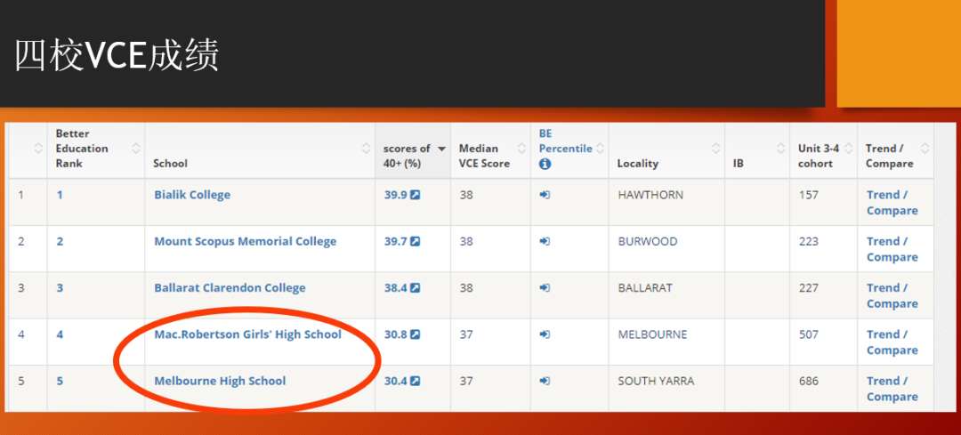This screenshot has width=961, height=435.
Task: Click the 30.8 score link
Action: click(395, 334)
